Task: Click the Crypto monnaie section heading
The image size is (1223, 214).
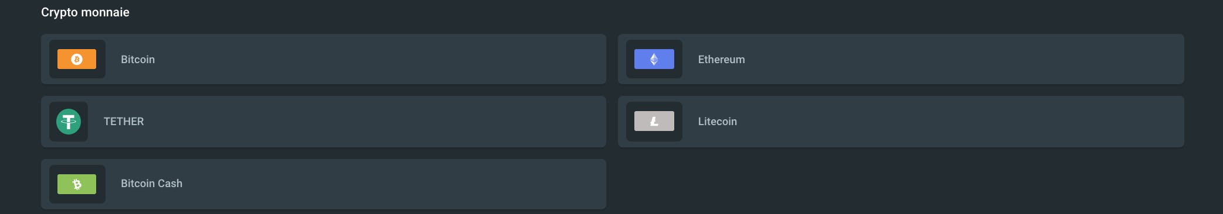Action: [85, 12]
